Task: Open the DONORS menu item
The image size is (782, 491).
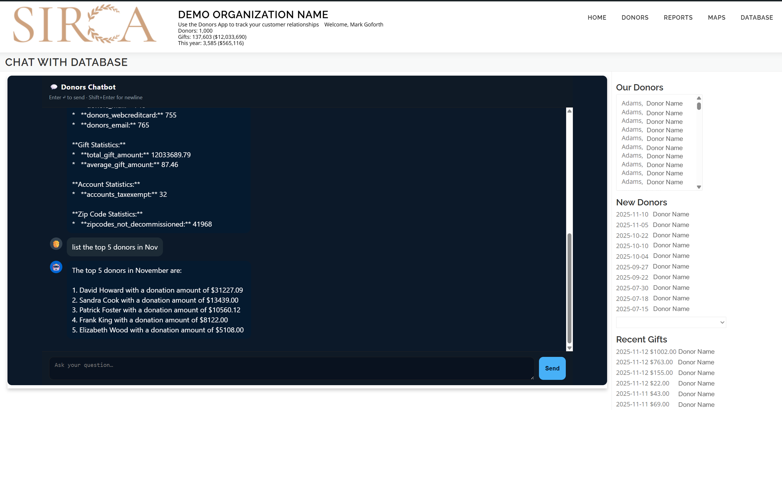Action: (634, 17)
